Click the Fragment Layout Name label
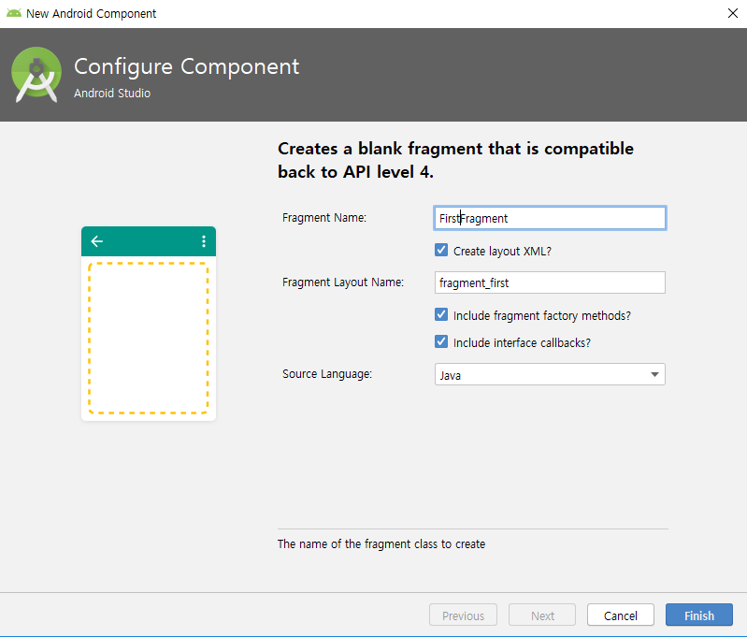 [x=343, y=282]
